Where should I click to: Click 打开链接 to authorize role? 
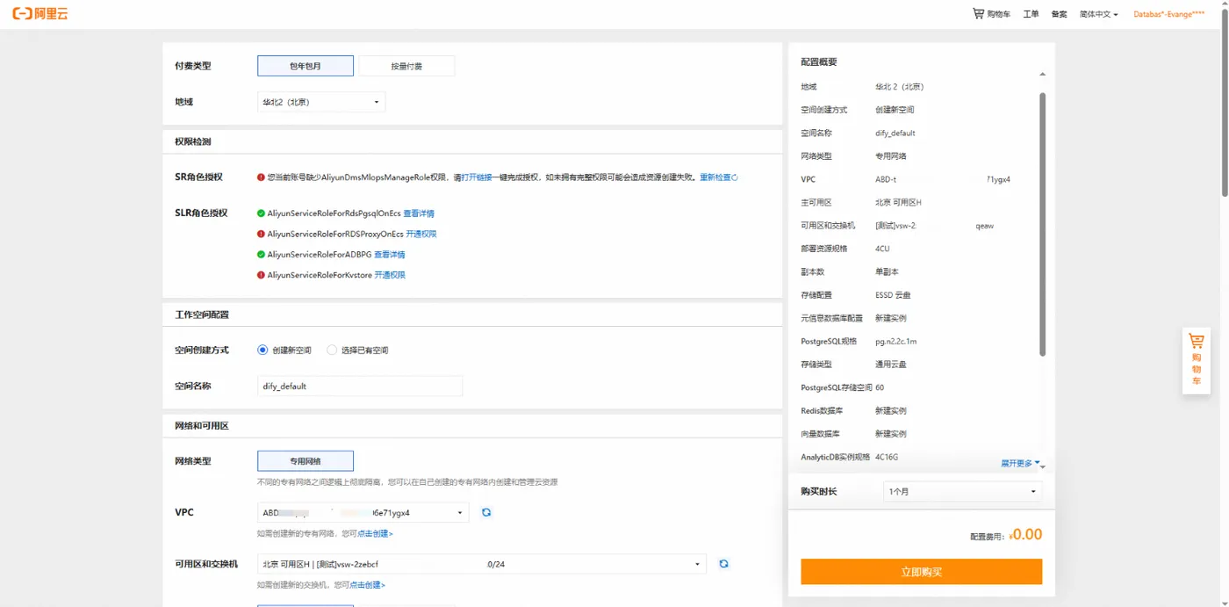coord(476,177)
